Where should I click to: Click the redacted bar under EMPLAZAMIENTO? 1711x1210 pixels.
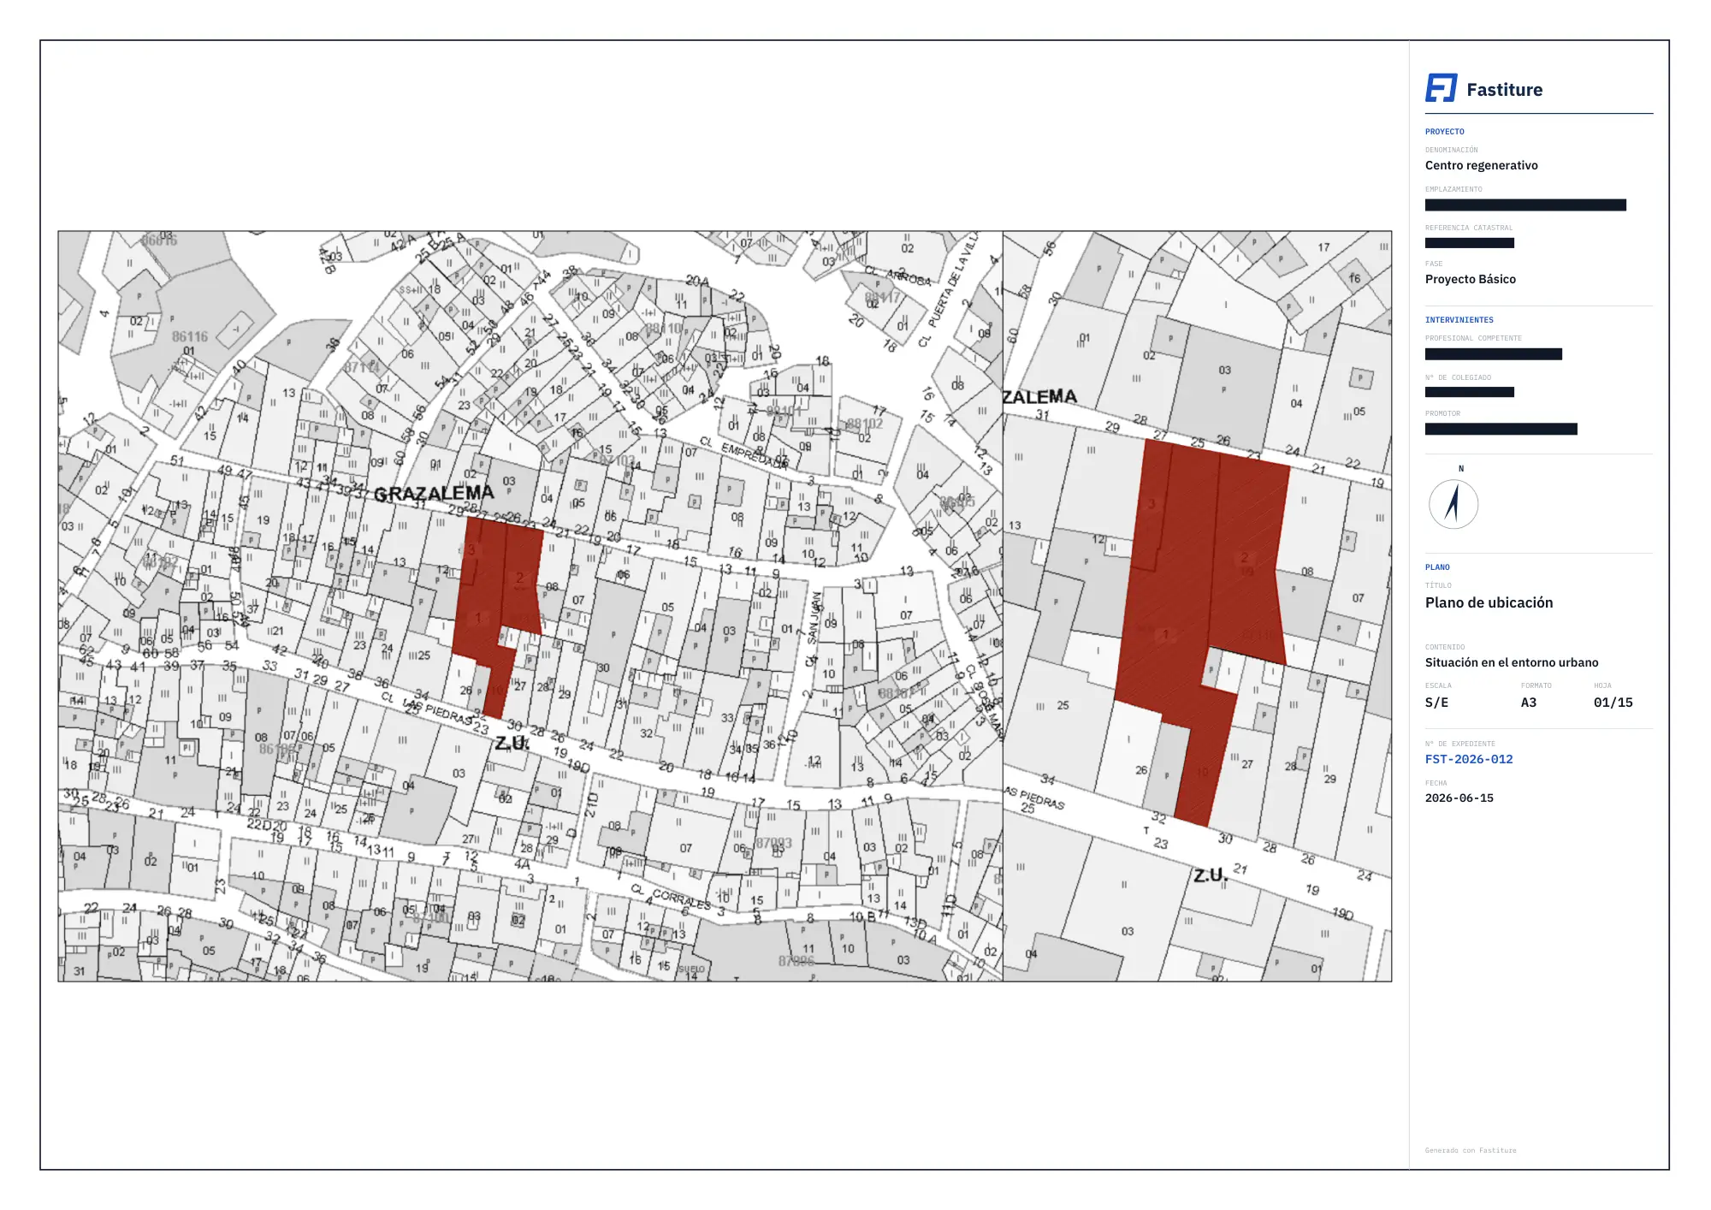(x=1525, y=205)
